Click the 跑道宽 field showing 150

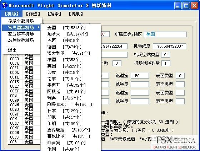140,76
